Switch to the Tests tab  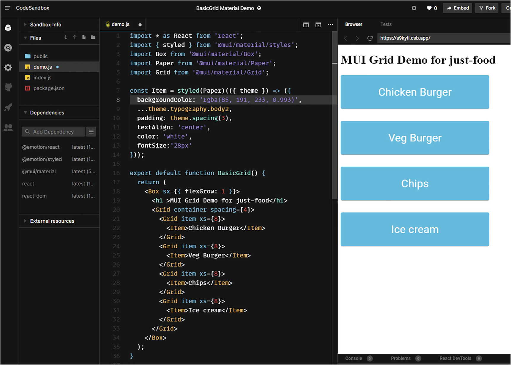pos(386,24)
